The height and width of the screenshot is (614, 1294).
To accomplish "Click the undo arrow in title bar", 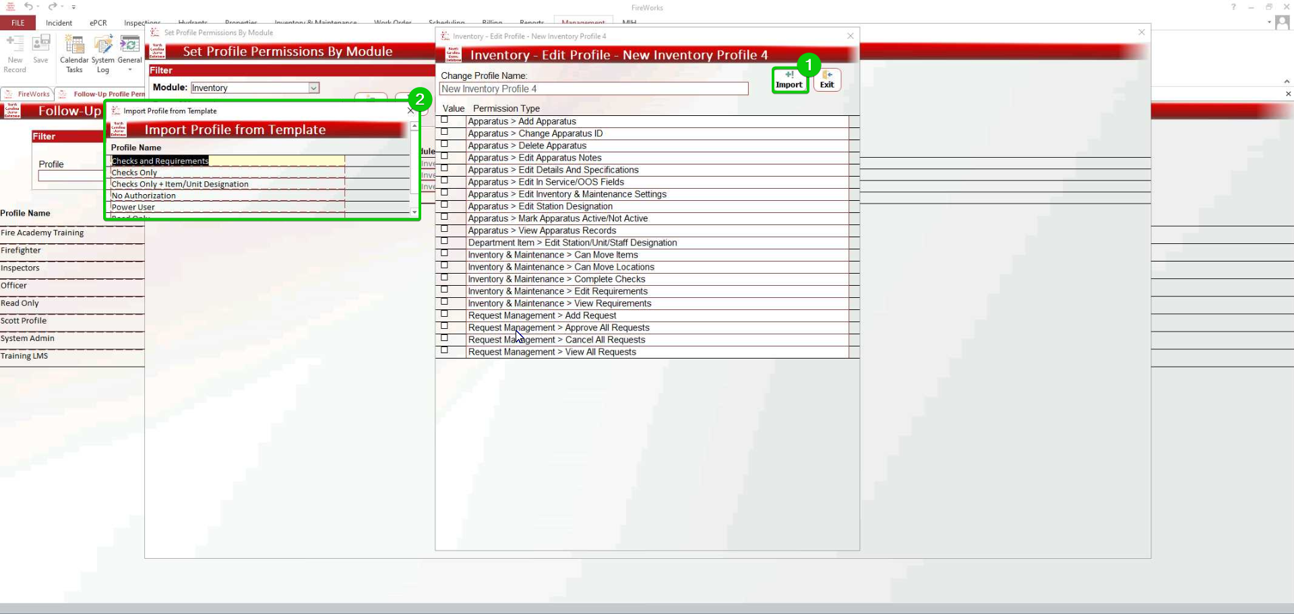I will coord(29,7).
